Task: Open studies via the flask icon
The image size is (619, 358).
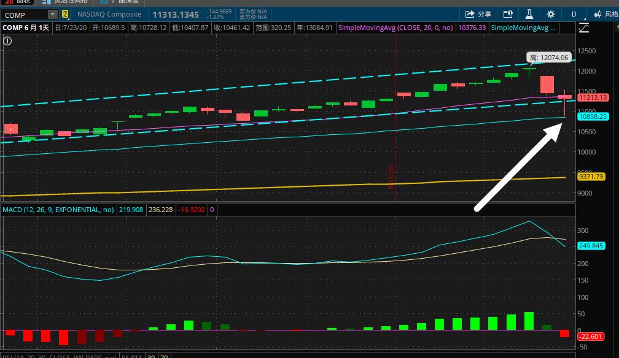Action: click(529, 14)
